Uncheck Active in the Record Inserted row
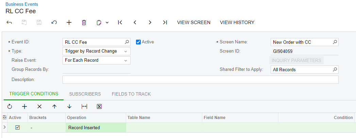 coord(18,127)
